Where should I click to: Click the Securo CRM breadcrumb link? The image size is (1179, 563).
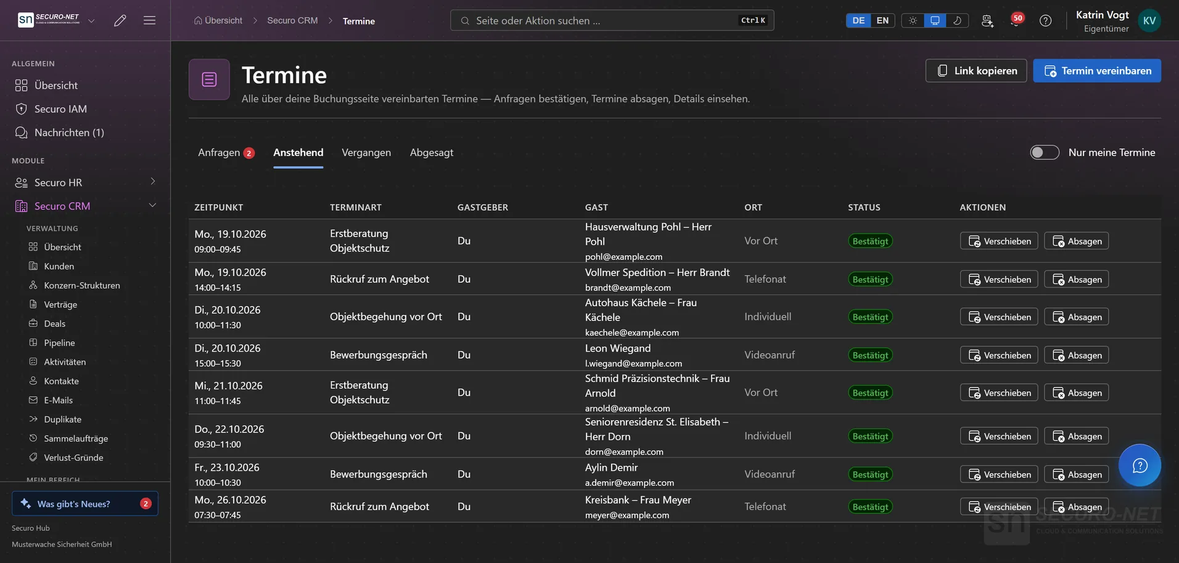(x=292, y=20)
